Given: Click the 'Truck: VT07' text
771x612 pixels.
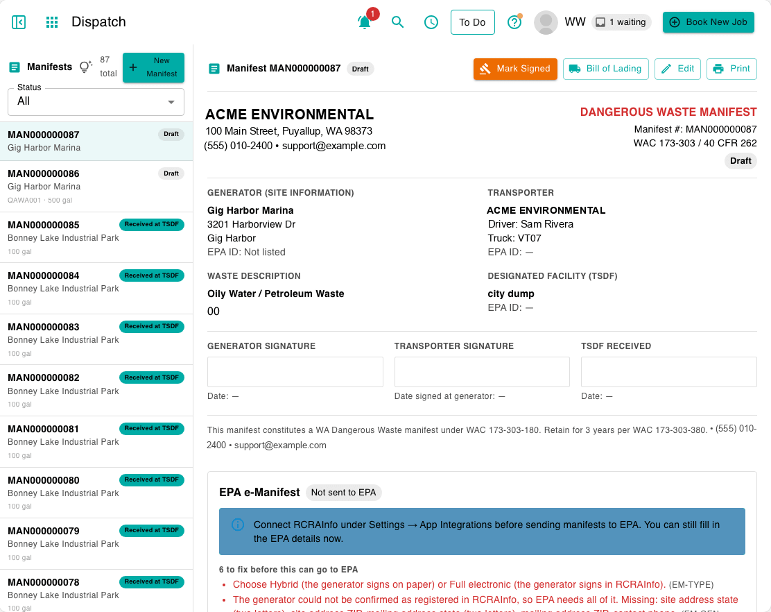Looking at the screenshot, I should [514, 238].
